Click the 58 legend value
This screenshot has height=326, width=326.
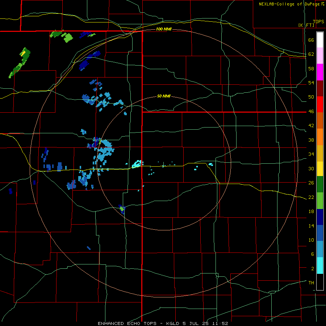[311, 68]
